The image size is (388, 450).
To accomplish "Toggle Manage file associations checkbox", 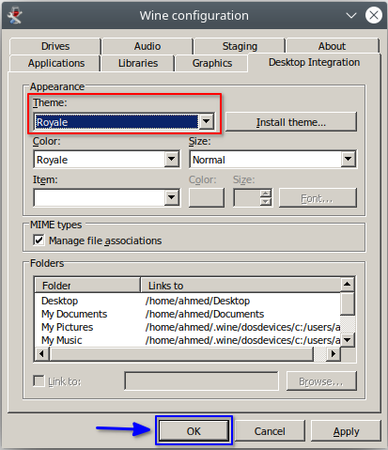I will 39,241.
